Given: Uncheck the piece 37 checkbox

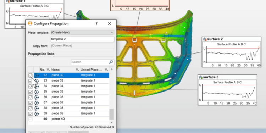Looking at the screenshot, I should [31, 102].
